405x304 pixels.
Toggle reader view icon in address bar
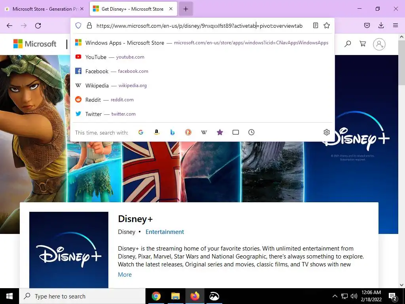coord(315,25)
